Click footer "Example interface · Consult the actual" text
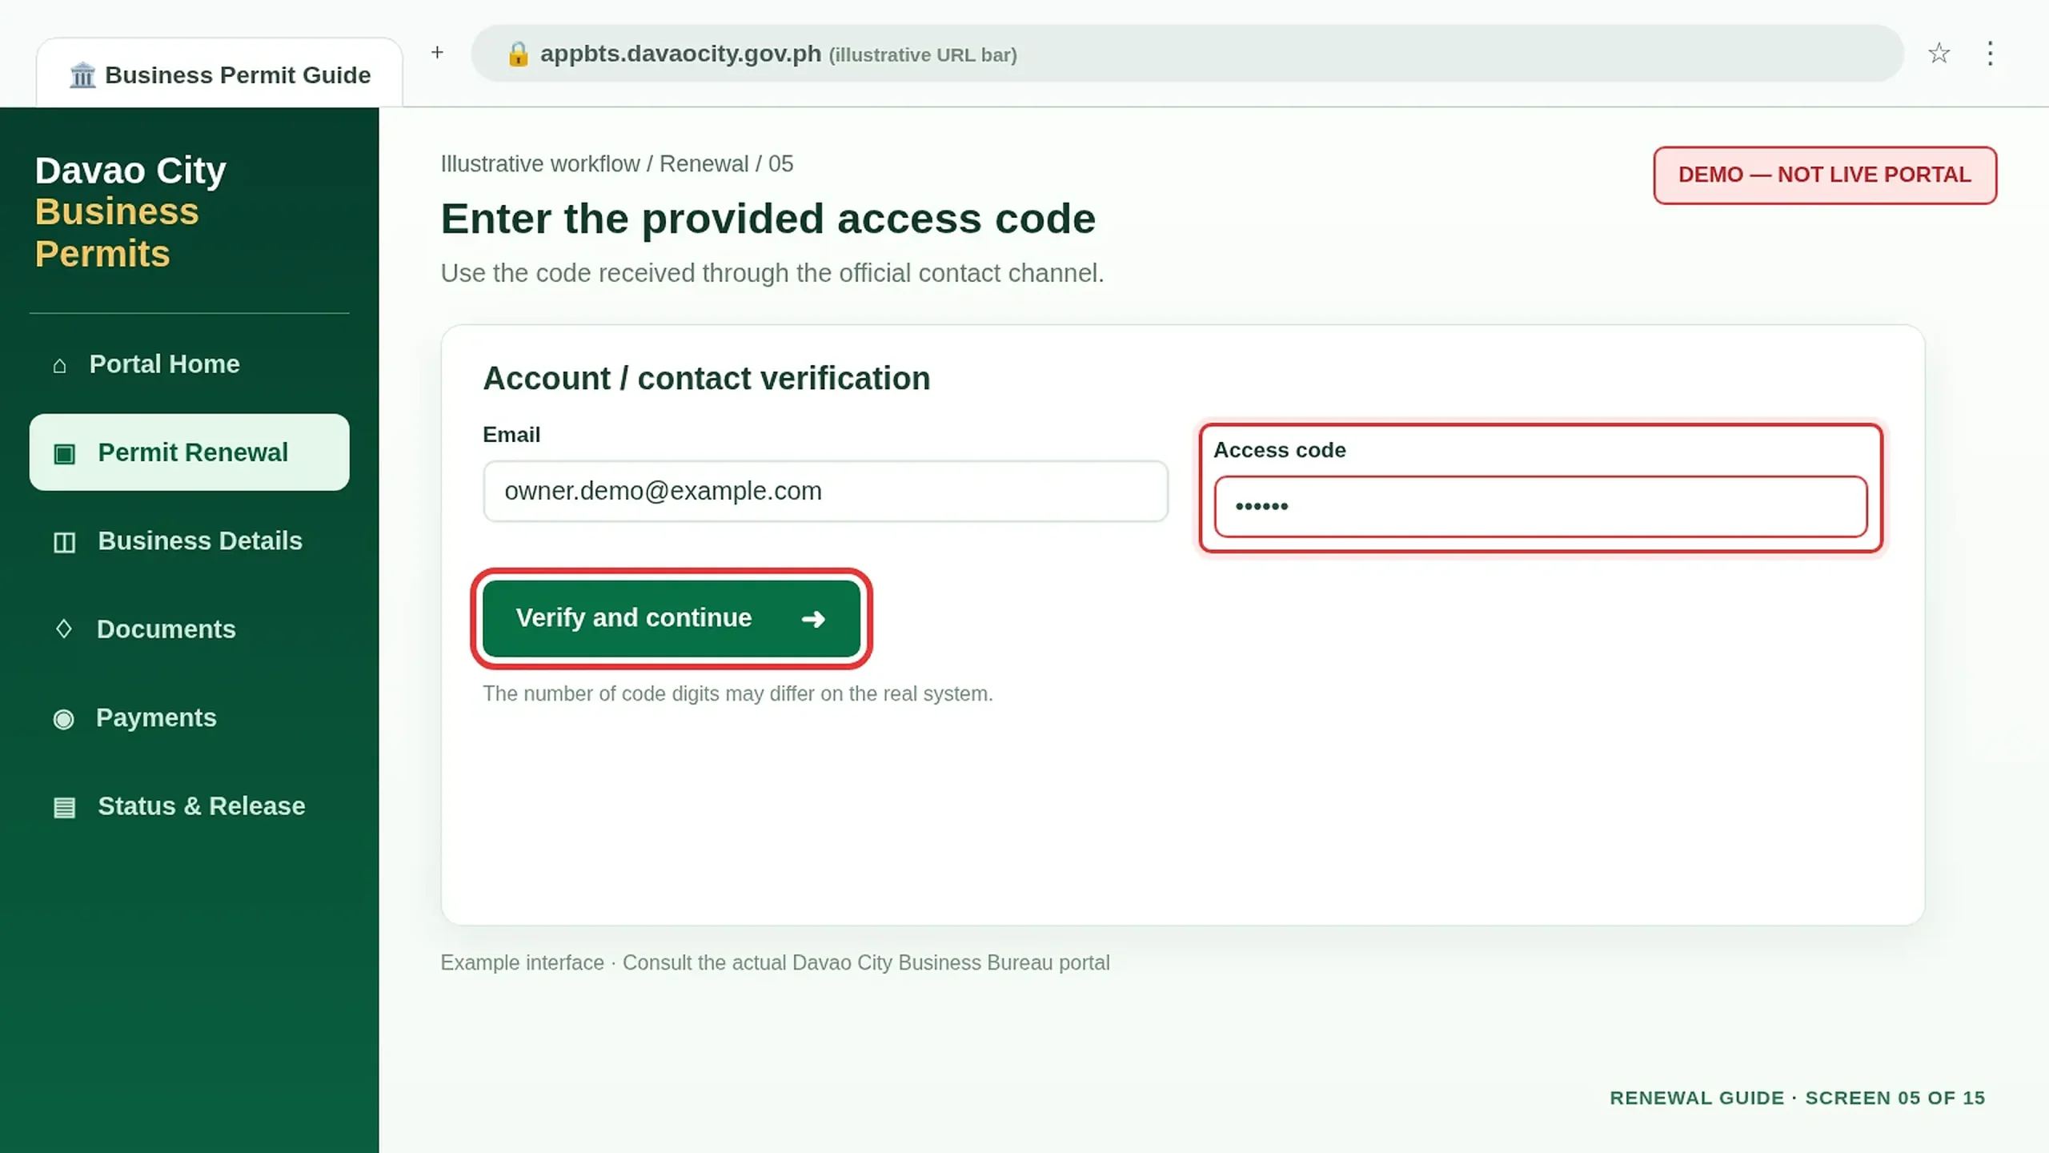 (775, 962)
